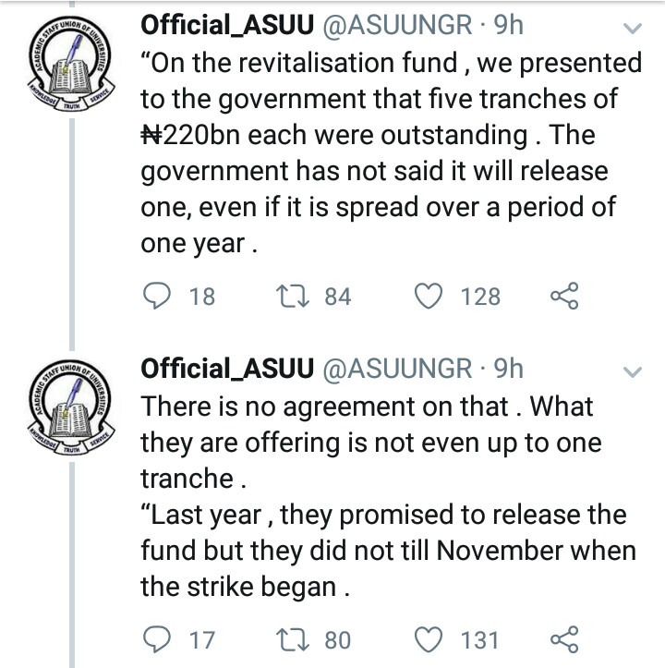Image resolution: width=665 pixels, height=668 pixels.
Task: Share the first ASUU tweet
Action: pos(564,296)
